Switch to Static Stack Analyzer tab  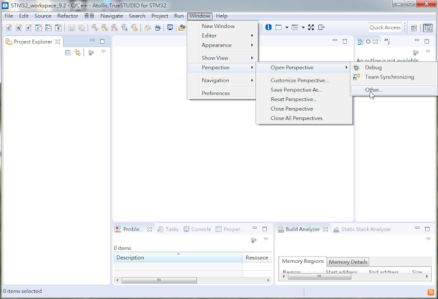pos(362,229)
